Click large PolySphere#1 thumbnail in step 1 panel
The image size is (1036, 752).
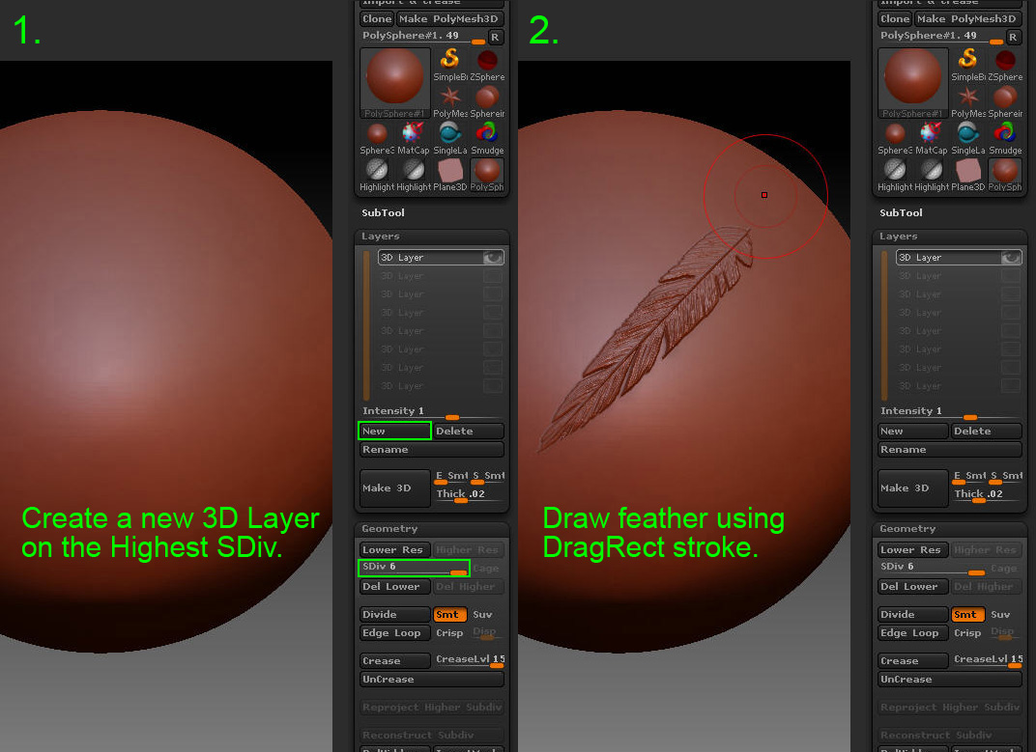coord(395,83)
